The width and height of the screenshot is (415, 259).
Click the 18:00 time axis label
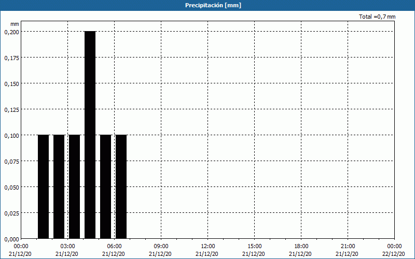[x=301, y=247]
